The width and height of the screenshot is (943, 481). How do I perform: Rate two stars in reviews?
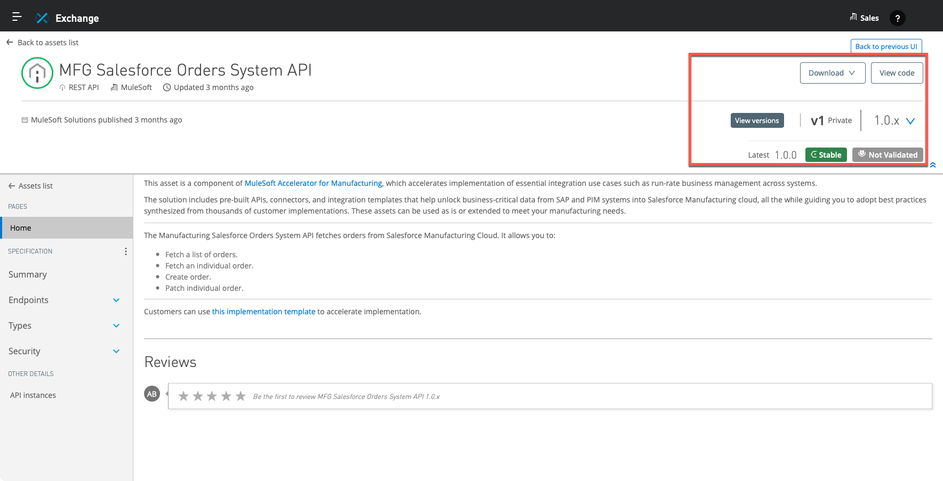coord(198,396)
